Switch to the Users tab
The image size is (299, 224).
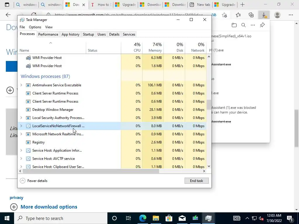[101, 34]
